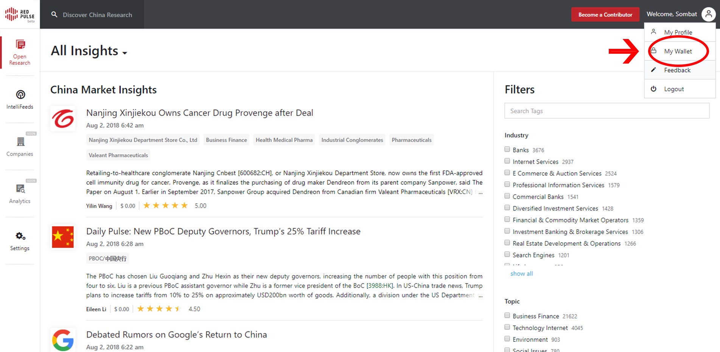This screenshot has width=720, height=352.
Task: Open Debated Rumors on Google's Return article
Action: (177, 335)
